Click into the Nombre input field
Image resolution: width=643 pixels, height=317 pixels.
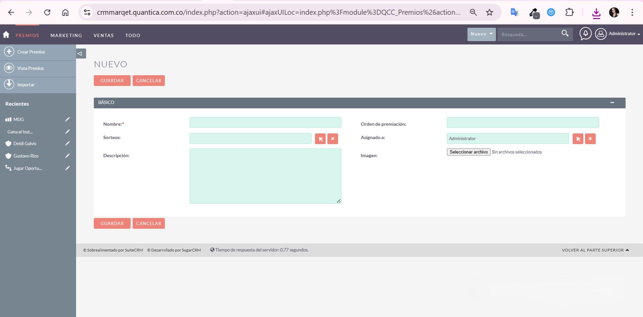point(265,122)
